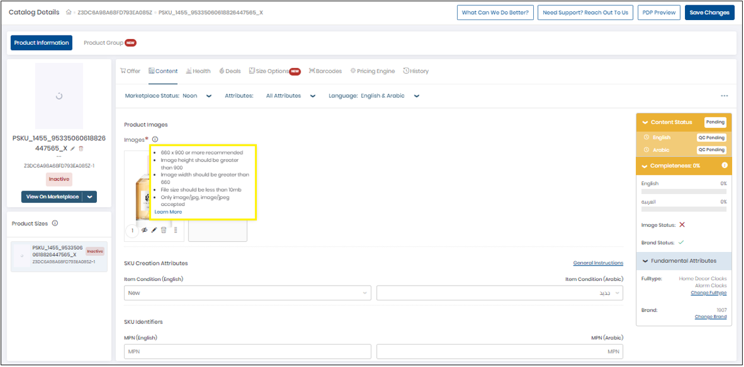This screenshot has height=367, width=744.
Task: Open the Pricing Engine tab
Action: pyautogui.click(x=373, y=70)
